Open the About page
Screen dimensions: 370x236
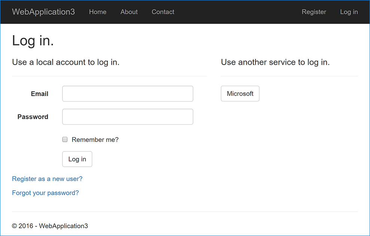pos(129,12)
